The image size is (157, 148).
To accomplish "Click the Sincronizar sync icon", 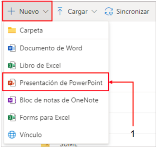I will tap(109, 11).
